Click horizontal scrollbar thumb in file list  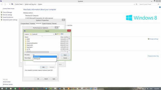[x=37, y=52]
